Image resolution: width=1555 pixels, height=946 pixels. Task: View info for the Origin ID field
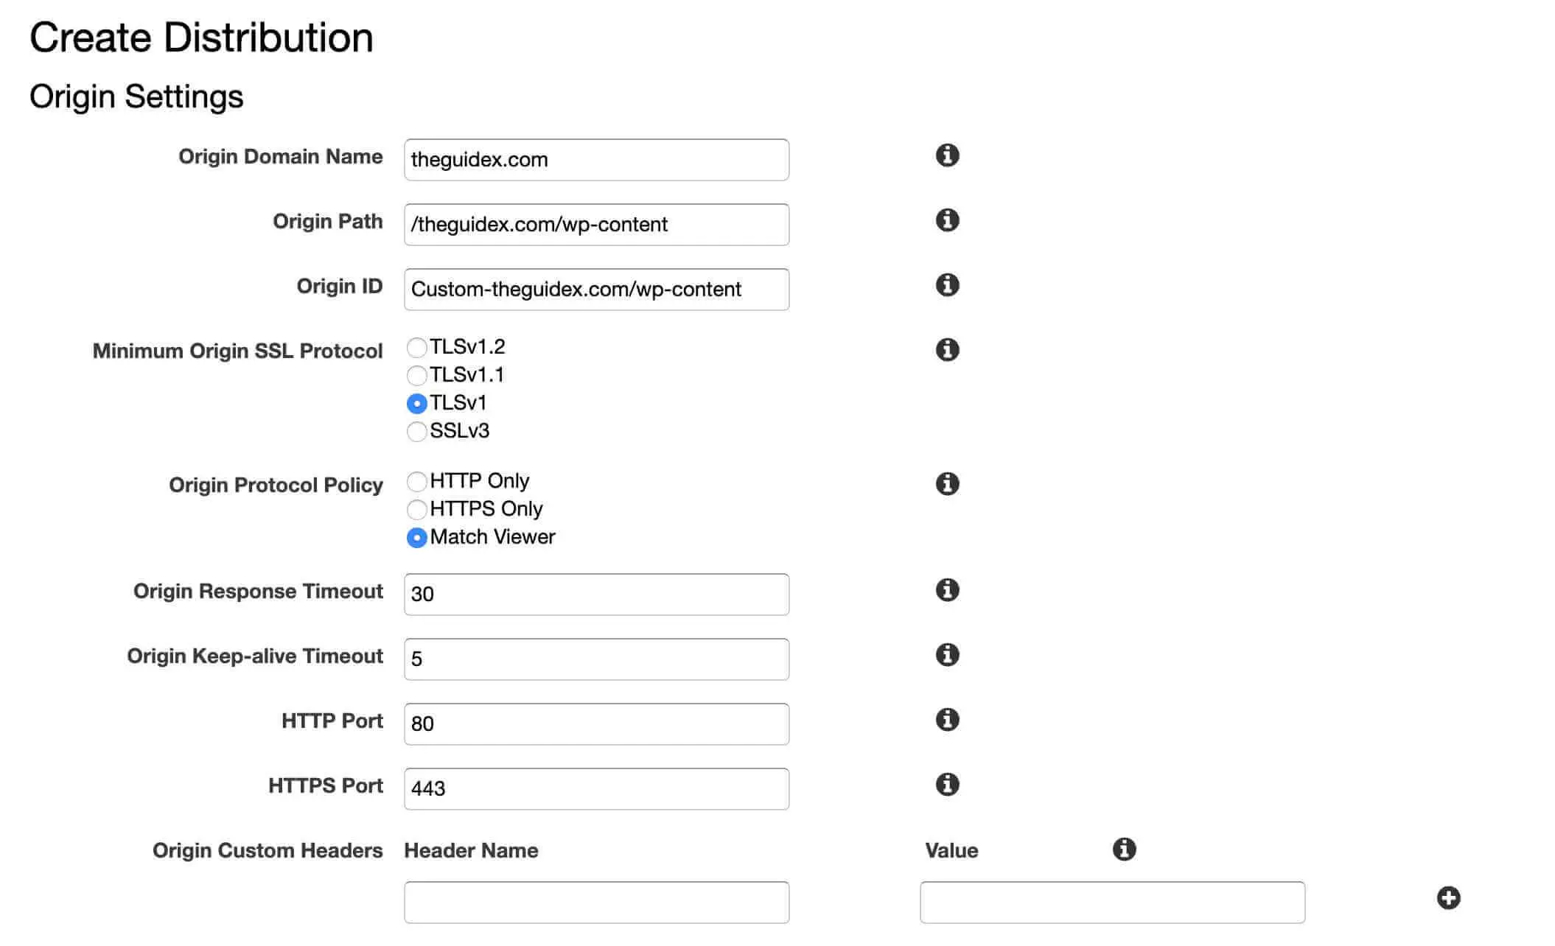point(948,284)
